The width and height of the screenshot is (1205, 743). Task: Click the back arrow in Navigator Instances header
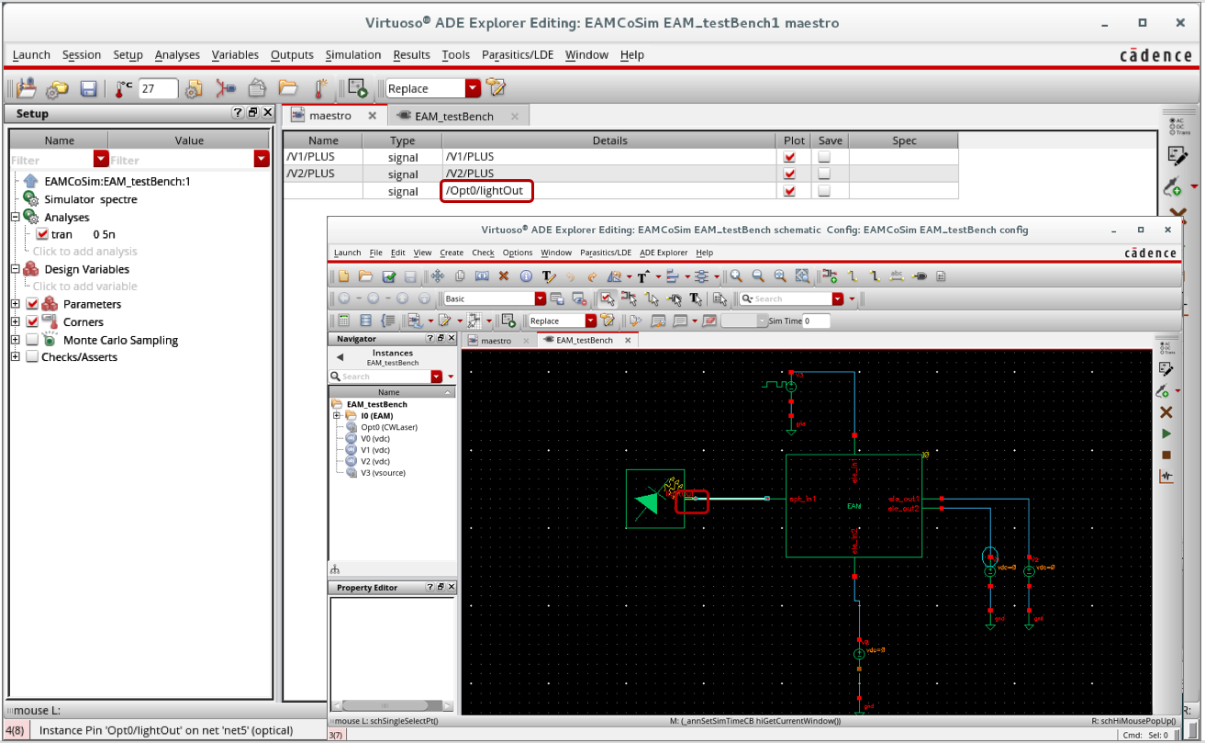click(x=340, y=357)
